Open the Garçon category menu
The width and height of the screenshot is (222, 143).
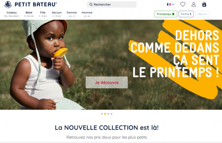[x=57, y=14]
